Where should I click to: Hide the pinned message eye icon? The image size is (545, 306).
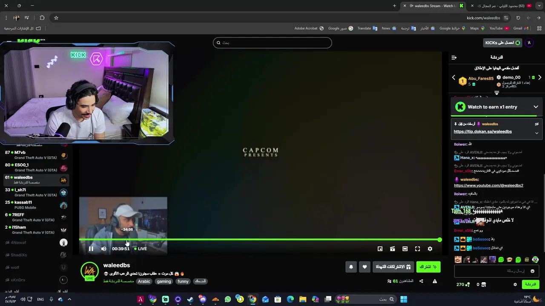tap(536, 124)
